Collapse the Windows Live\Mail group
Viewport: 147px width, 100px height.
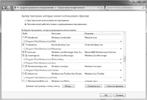121,41
